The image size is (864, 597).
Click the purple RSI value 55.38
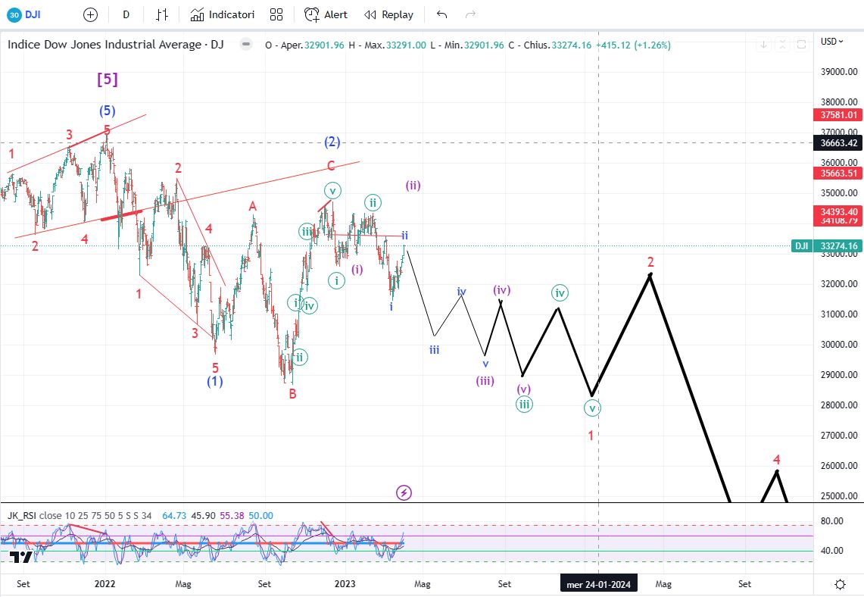click(232, 515)
